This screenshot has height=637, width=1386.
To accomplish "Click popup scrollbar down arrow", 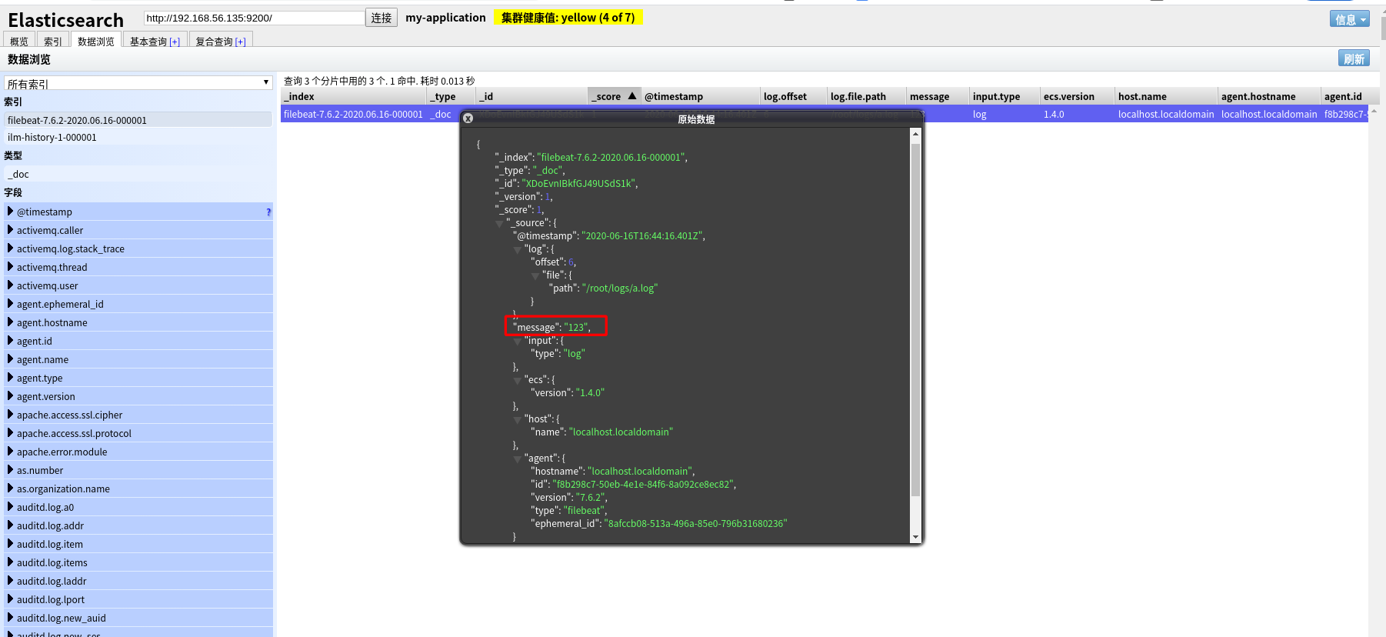I will point(915,537).
